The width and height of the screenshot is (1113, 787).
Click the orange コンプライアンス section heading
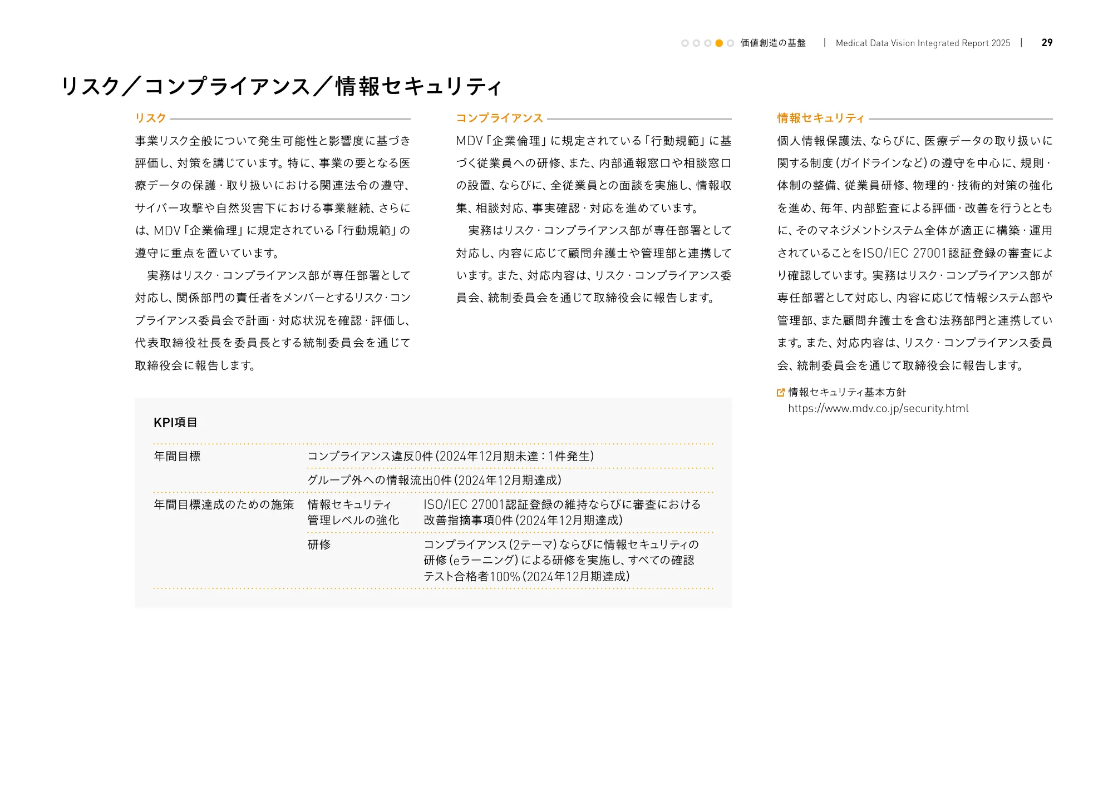coord(499,118)
